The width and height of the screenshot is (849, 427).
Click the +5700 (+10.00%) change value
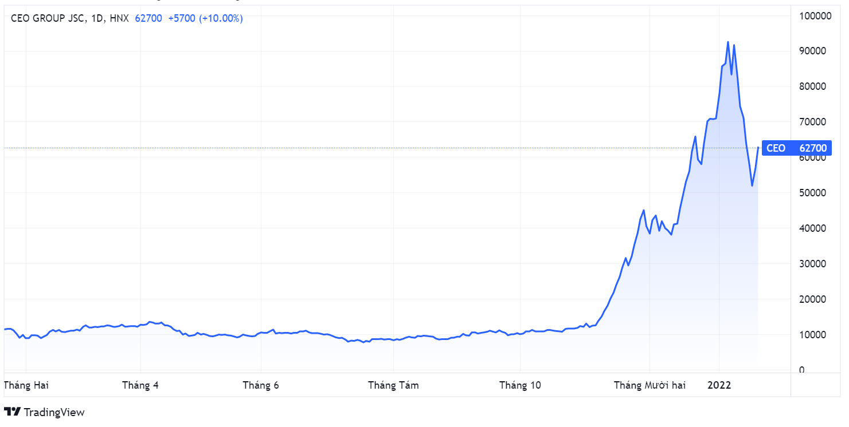pyautogui.click(x=205, y=18)
